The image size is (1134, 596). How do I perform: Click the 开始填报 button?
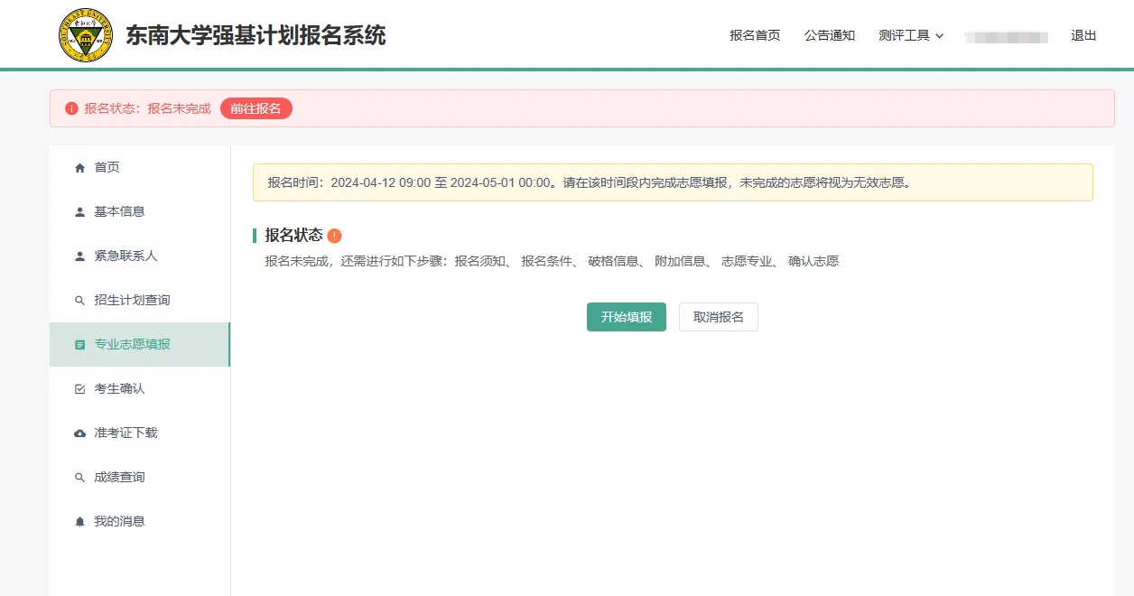click(626, 317)
